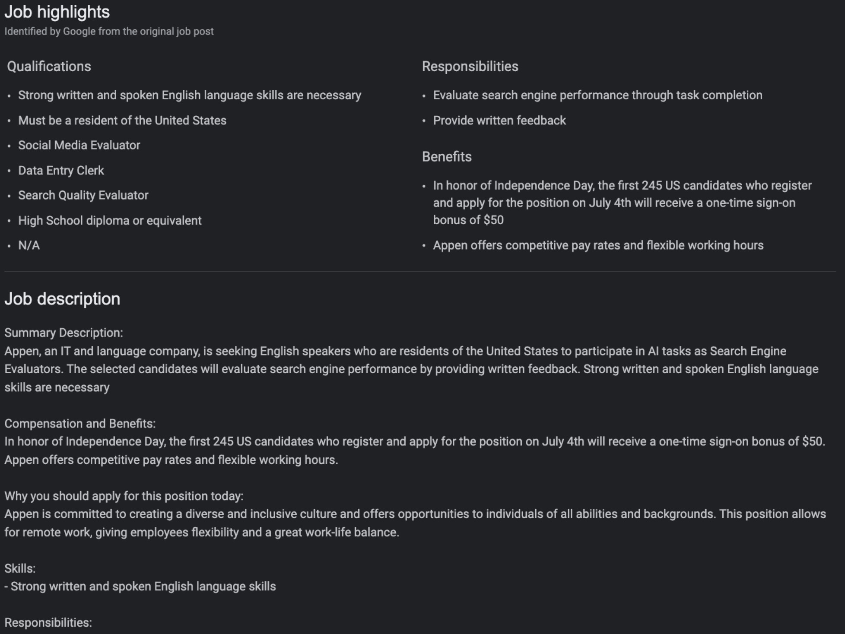
Task: Click "High School diploma or equivalent" item
Action: (110, 221)
